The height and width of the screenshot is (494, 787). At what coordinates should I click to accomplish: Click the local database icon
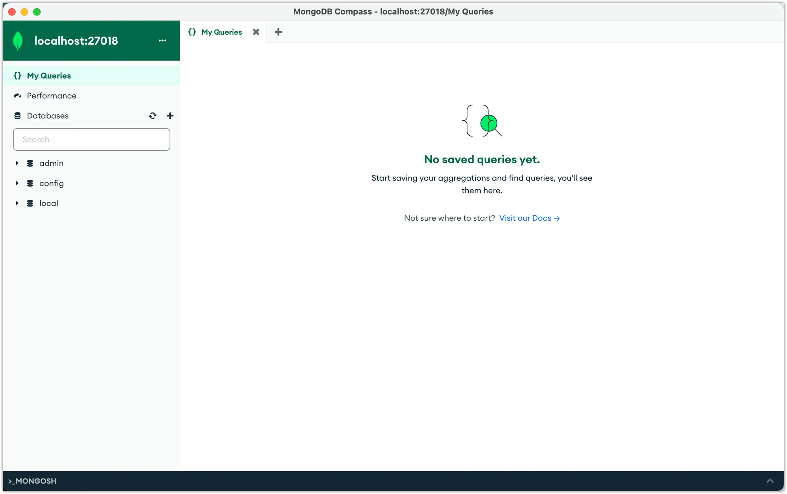point(30,203)
